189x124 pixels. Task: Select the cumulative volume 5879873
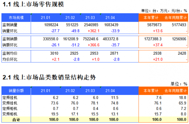154,25
